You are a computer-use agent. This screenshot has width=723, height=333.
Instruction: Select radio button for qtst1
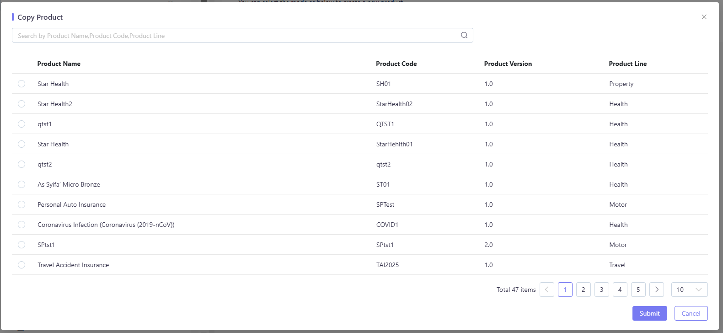[21, 124]
